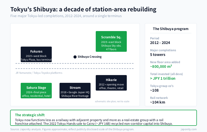This screenshot has height=132, width=207.
Task: Click 'Tokyu Plaza, bus terminal' text
Action: tap(36, 60)
